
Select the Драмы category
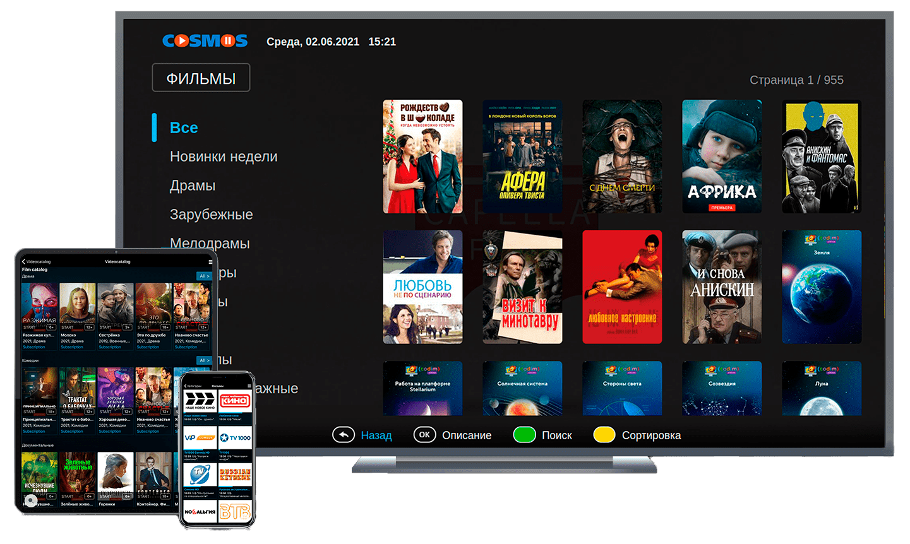click(x=193, y=186)
